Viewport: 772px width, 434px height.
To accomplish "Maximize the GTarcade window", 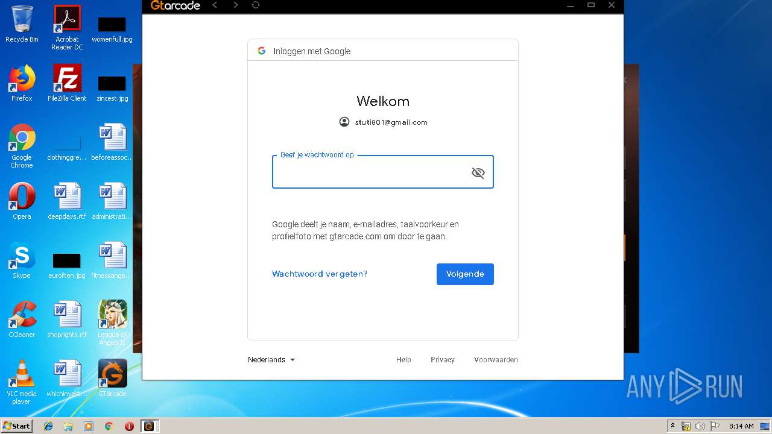I will pos(591,5).
